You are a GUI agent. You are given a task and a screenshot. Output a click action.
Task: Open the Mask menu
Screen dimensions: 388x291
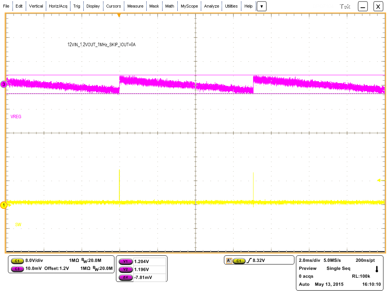(154, 6)
